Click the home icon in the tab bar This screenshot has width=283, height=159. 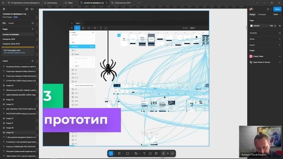3,3
